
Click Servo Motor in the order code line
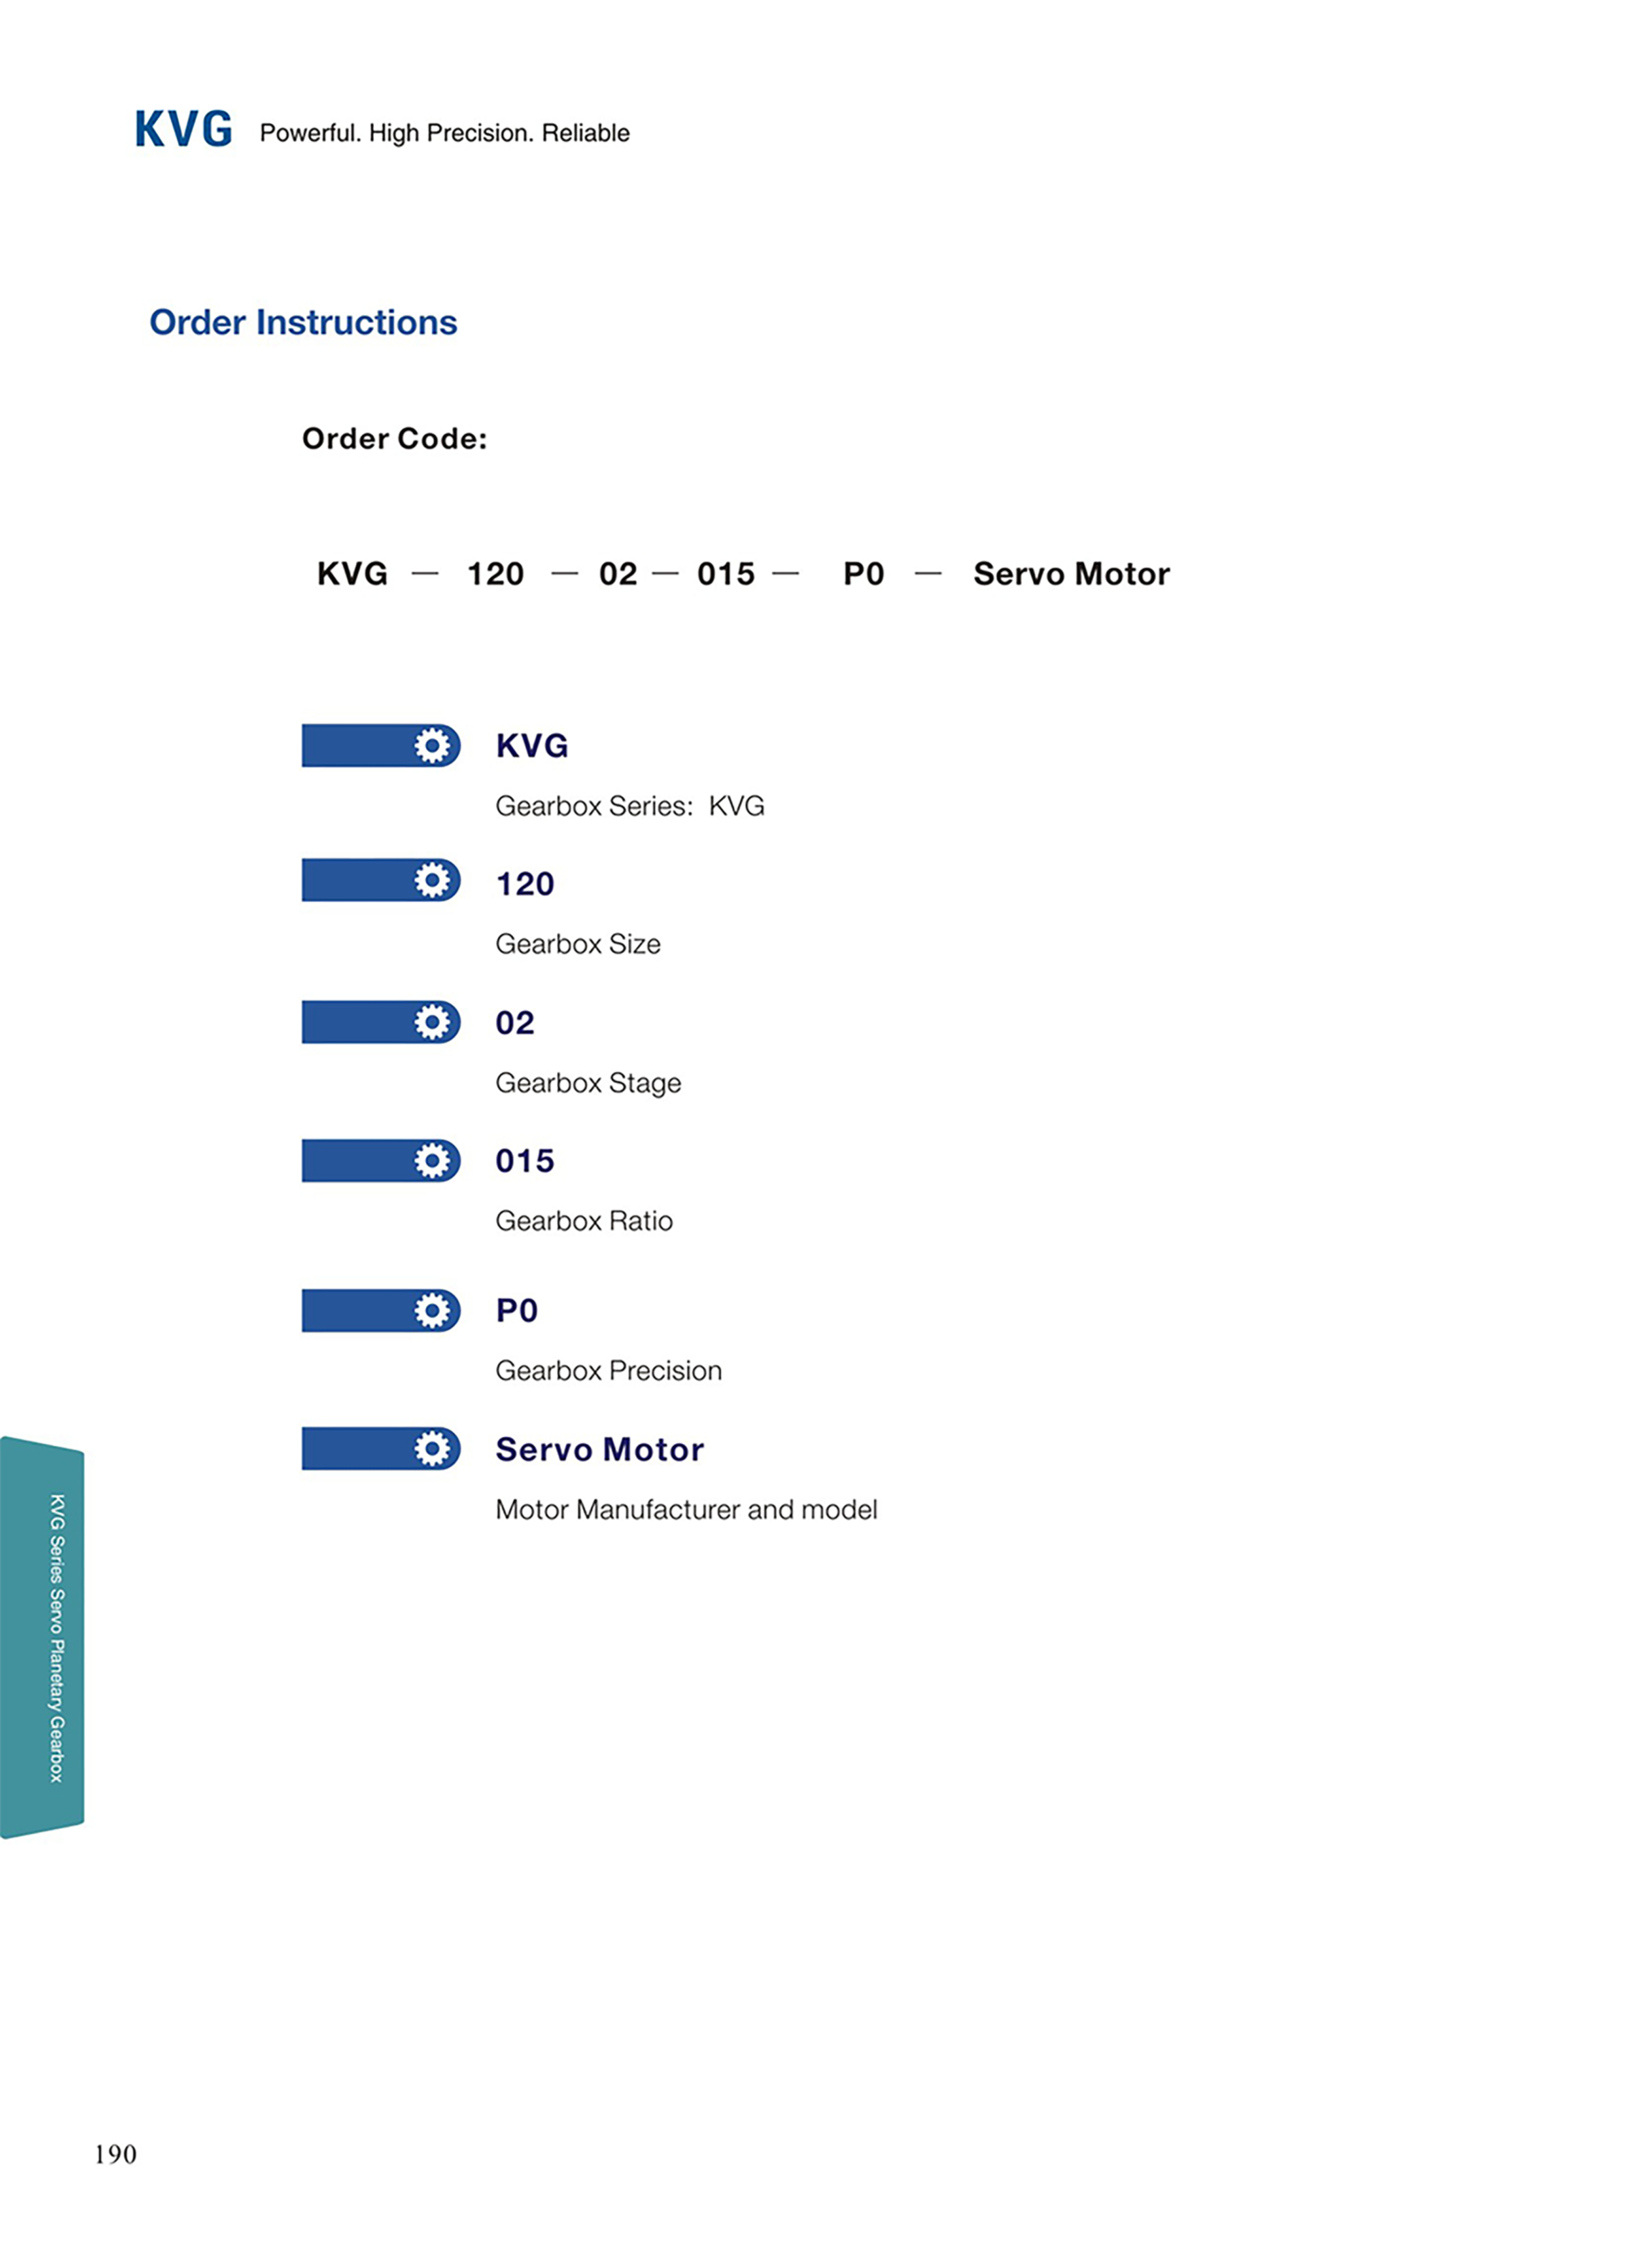1071,574
